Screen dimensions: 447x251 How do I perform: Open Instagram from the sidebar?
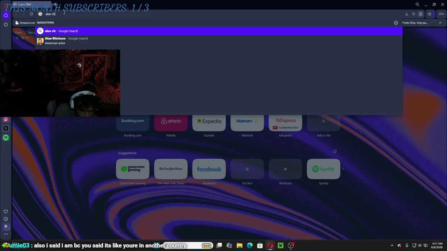[6, 119]
